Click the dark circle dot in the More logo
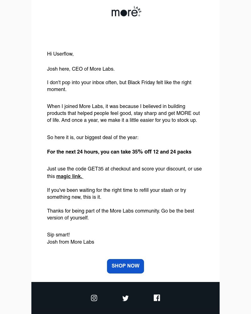Screen dimensions: 251x314 pos(123,13)
